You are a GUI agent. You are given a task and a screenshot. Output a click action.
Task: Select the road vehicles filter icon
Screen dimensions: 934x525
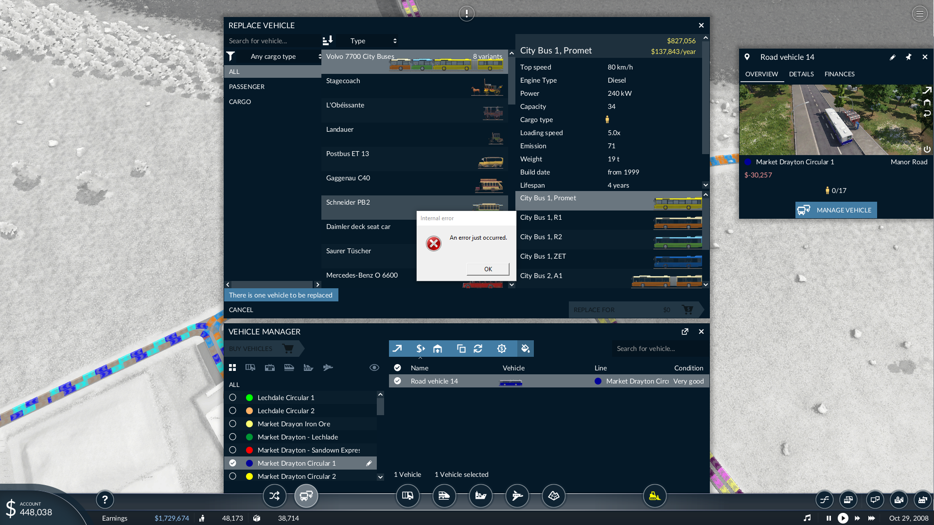point(250,367)
